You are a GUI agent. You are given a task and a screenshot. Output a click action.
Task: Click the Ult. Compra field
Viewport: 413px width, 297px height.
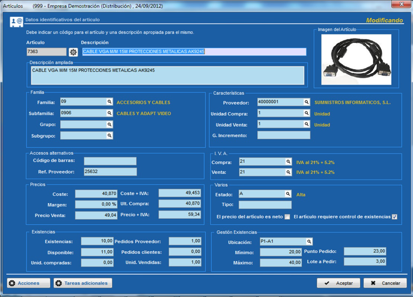pyautogui.click(x=180, y=203)
